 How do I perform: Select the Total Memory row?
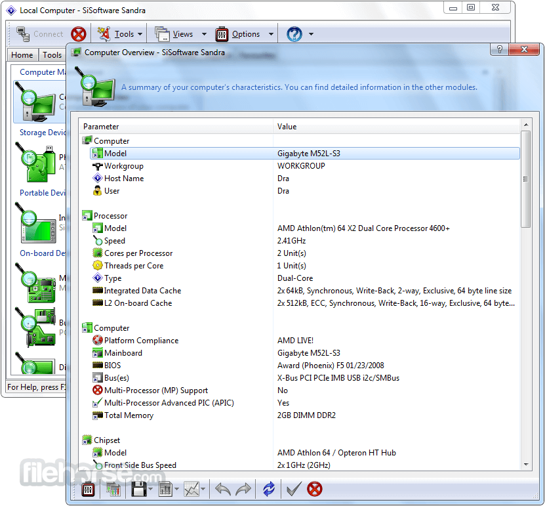point(305,415)
